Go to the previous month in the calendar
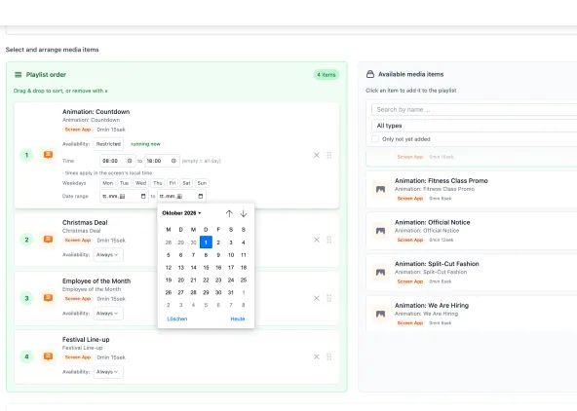 (x=229, y=213)
